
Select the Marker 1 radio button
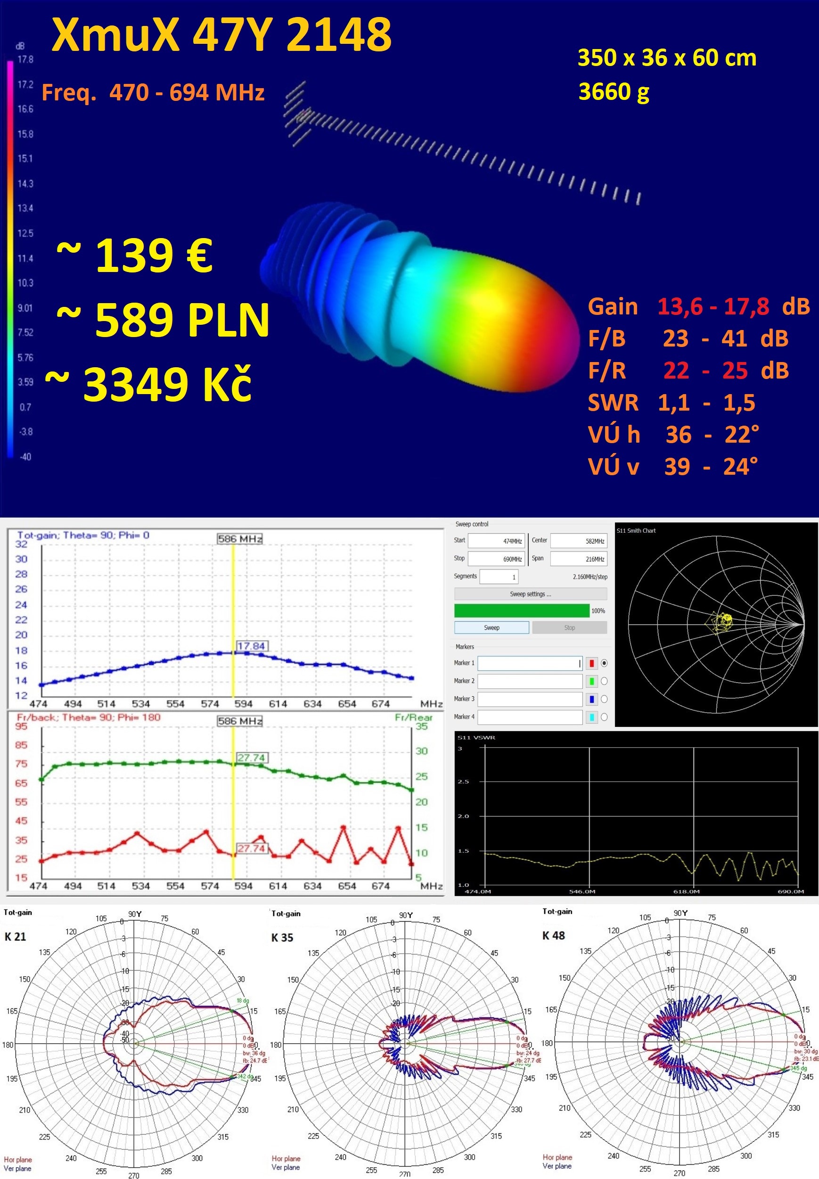point(604,663)
